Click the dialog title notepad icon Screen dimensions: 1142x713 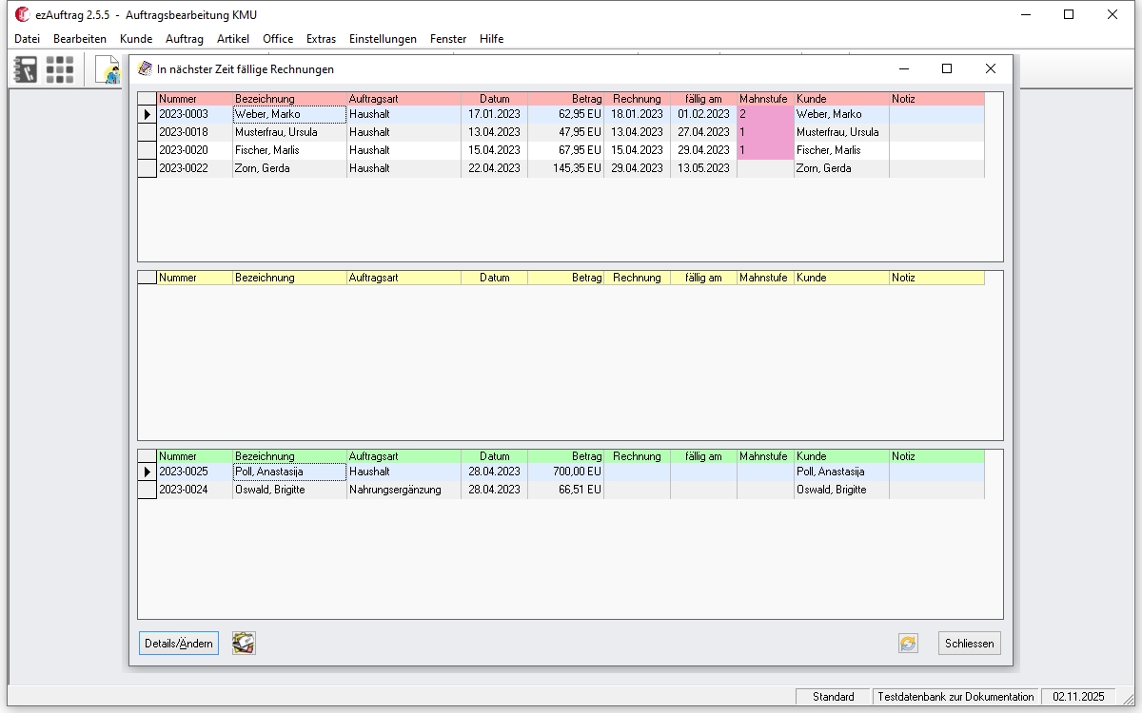tap(145, 68)
